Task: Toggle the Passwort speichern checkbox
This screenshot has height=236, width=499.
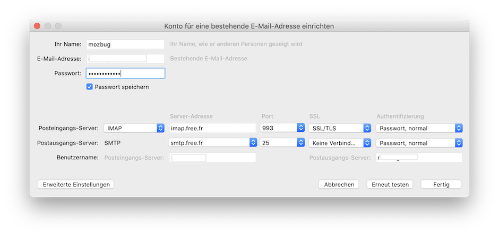Action: click(x=90, y=87)
